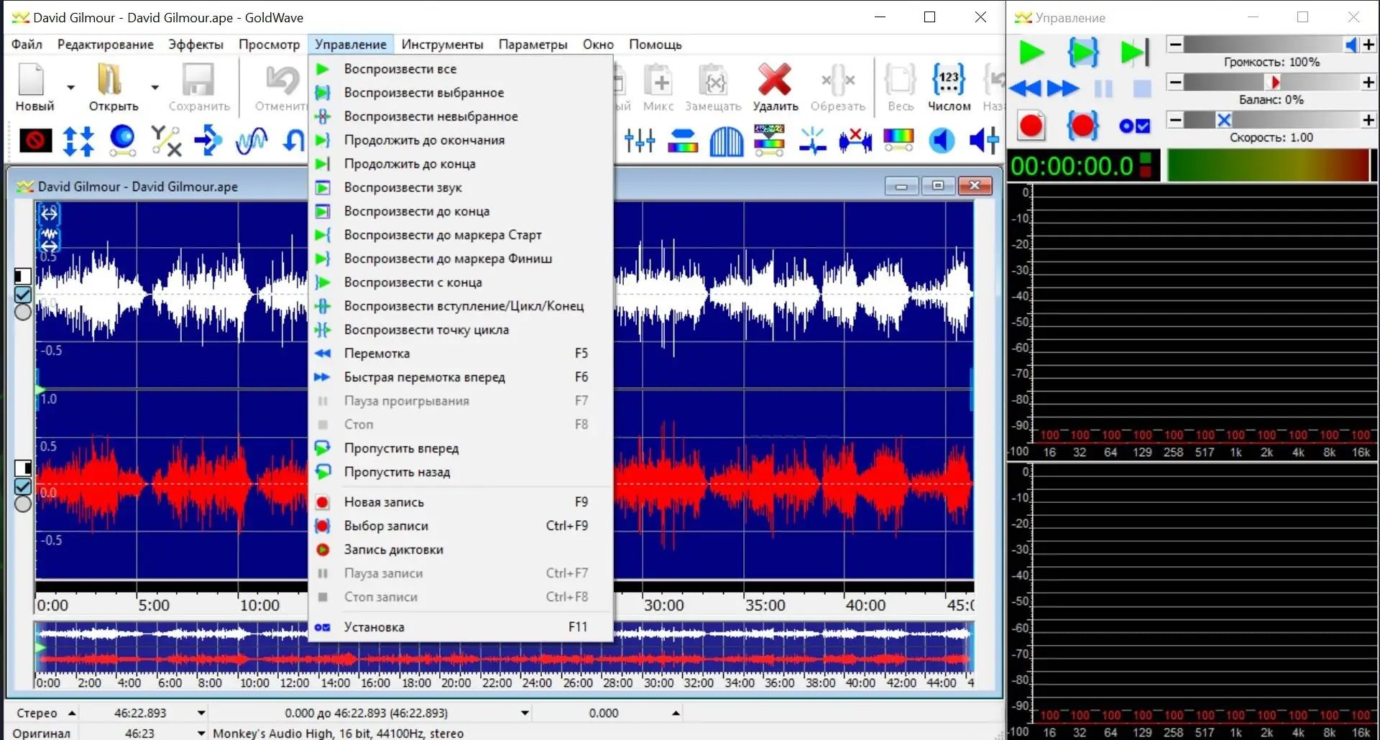Viewport: 1380px width, 740px height.
Task: Click the fast forward button in Control window
Action: click(x=1063, y=88)
